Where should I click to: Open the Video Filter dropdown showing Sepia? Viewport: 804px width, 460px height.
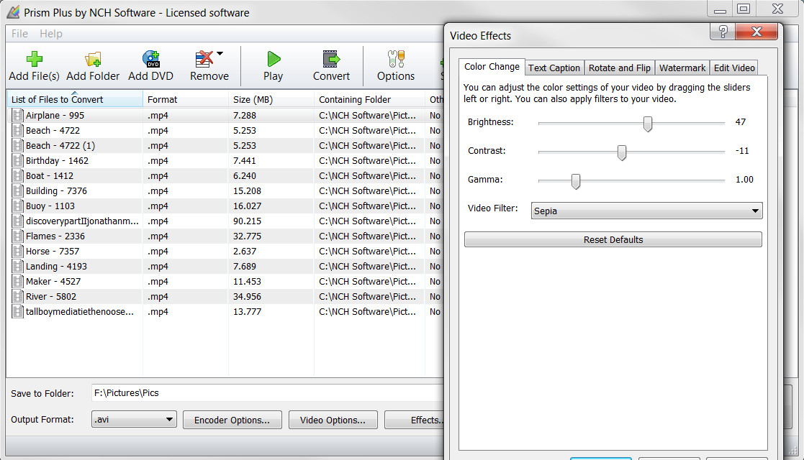click(x=755, y=211)
